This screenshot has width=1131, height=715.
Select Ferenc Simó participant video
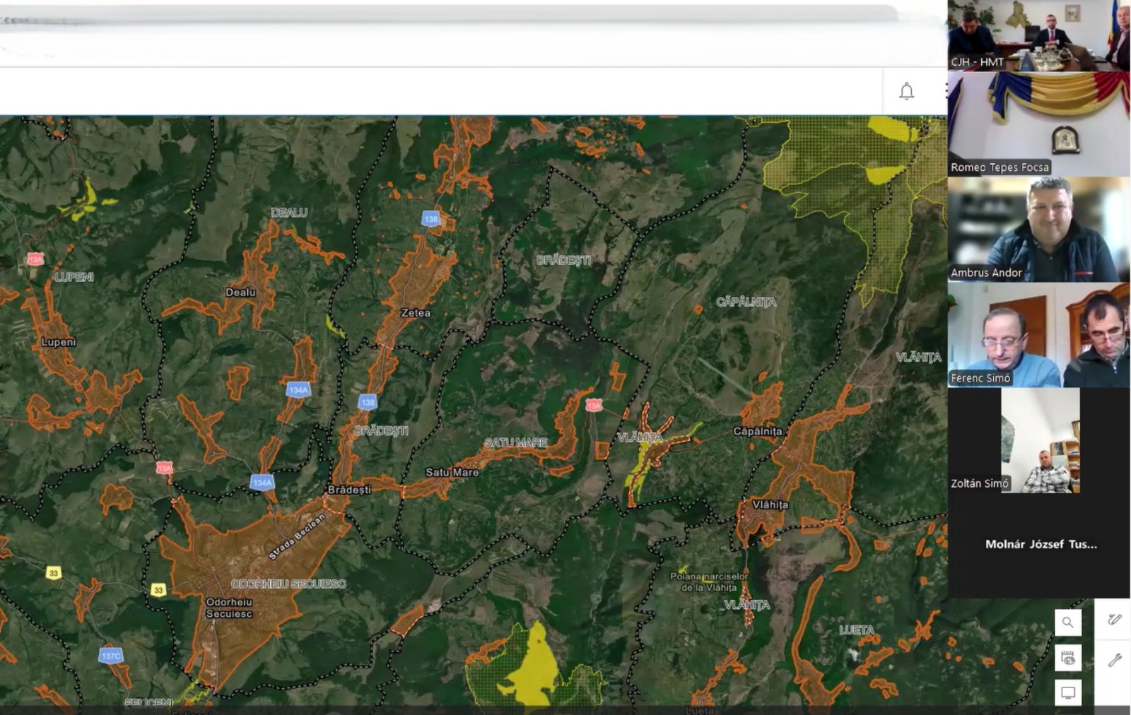pos(1038,335)
